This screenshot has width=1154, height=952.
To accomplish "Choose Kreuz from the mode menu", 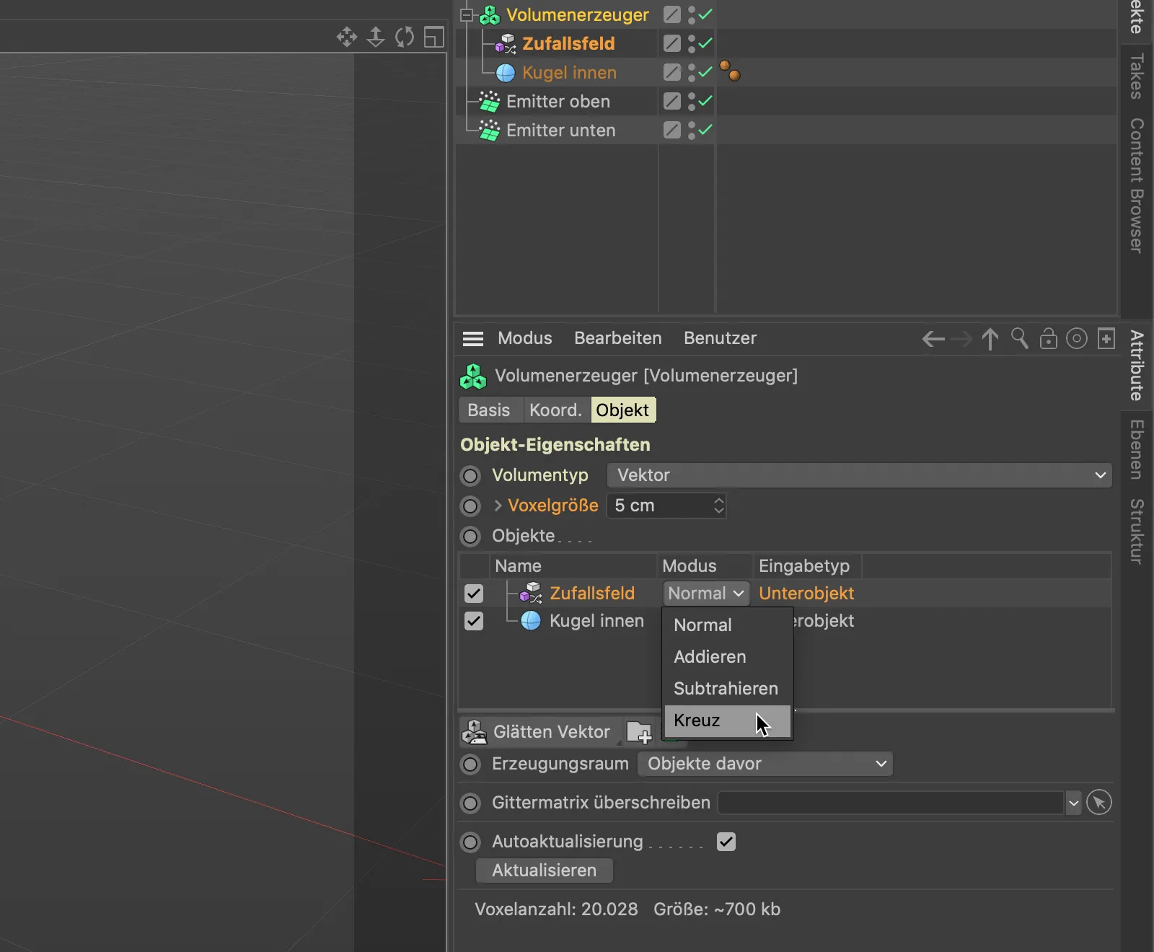I will pyautogui.click(x=727, y=720).
